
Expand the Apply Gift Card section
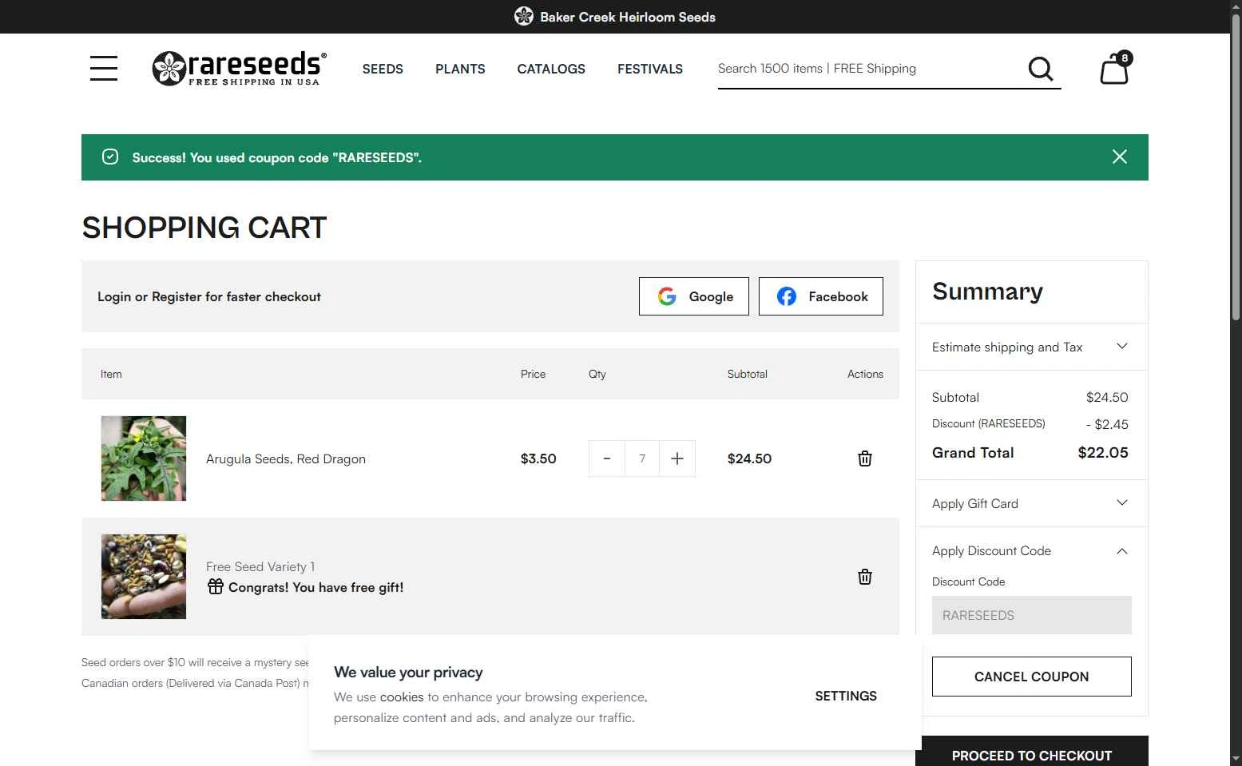(x=1031, y=503)
